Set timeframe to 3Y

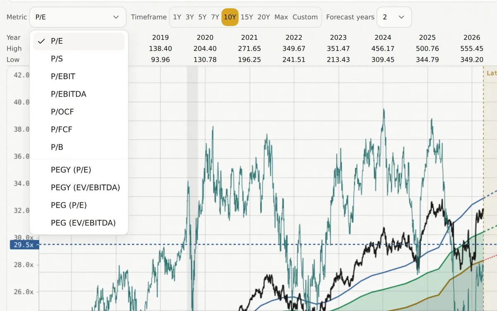click(190, 17)
